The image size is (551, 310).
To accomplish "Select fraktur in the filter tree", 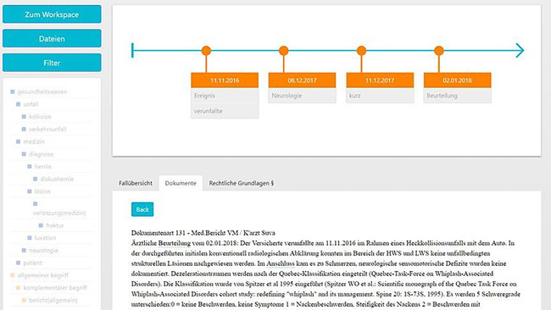I will click(55, 225).
